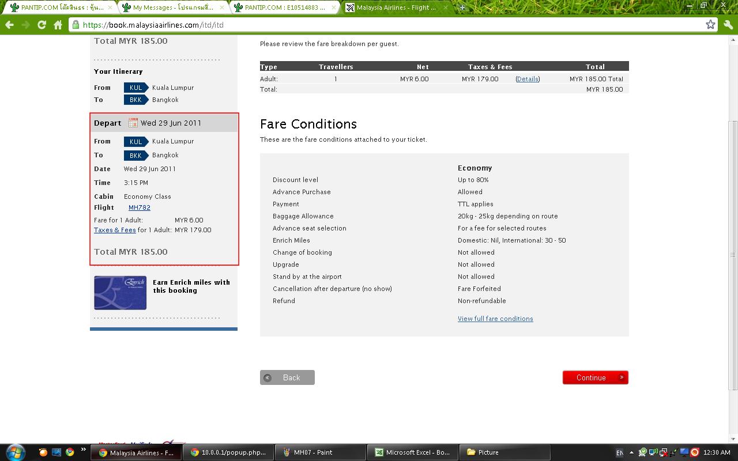Click the 'TTL applies' payment value
This screenshot has height=461, width=738.
pyautogui.click(x=476, y=204)
